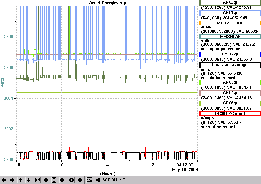Select the MMSHLAE legend entry
261x184 pixels.
click(x=230, y=37)
